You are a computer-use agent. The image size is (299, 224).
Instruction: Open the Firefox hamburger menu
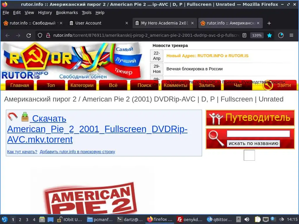tap(291, 35)
